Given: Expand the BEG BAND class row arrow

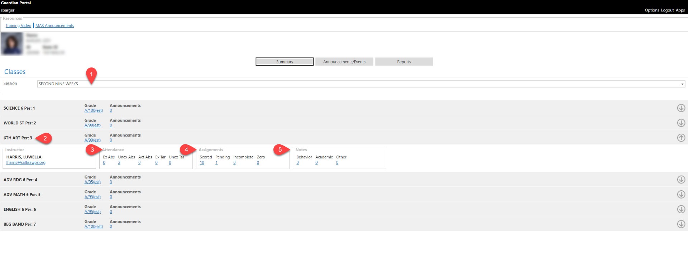Looking at the screenshot, I should click(681, 224).
